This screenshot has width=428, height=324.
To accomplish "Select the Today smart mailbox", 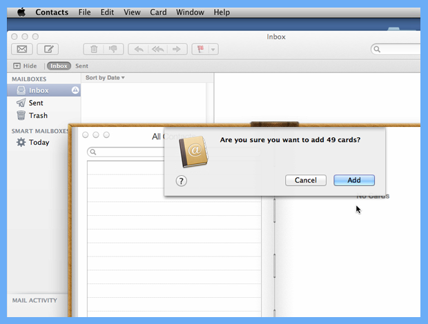I will pyautogui.click(x=38, y=142).
